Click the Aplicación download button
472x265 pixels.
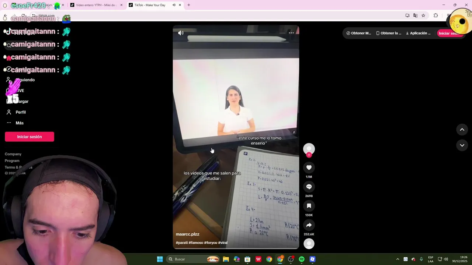click(x=418, y=33)
